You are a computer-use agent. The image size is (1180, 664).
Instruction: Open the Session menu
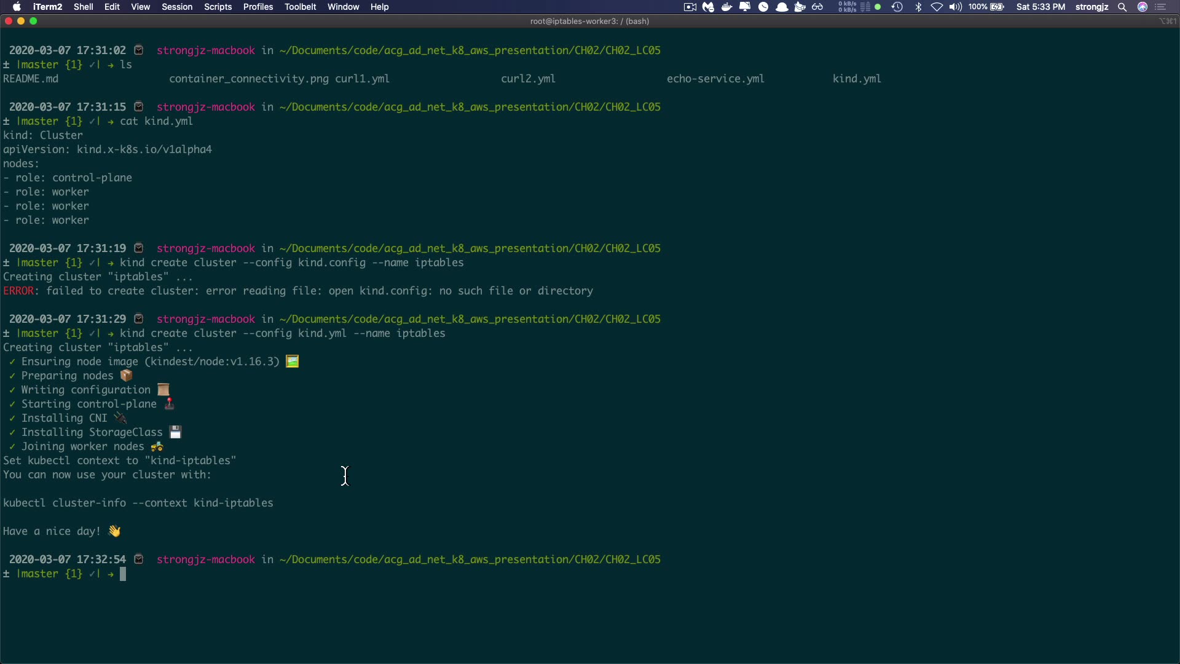pyautogui.click(x=177, y=7)
